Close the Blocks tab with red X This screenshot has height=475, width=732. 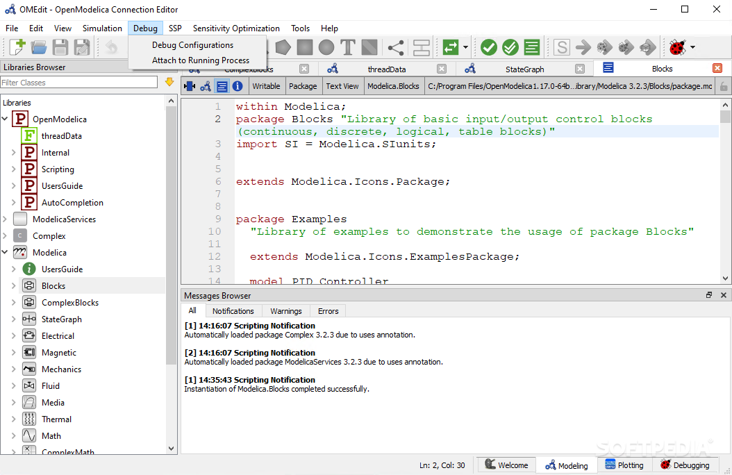717,69
